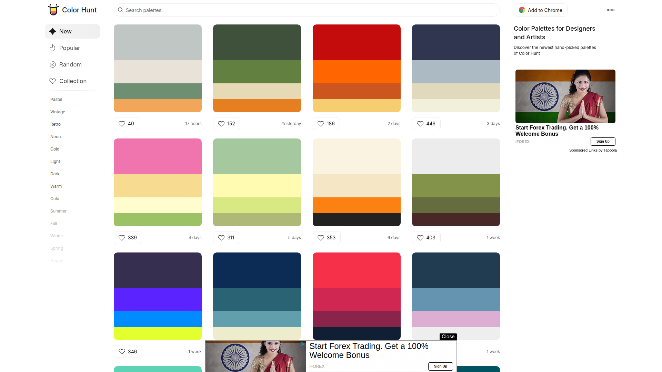Click the teal swatch under navy blue
The width and height of the screenshot is (662, 372).
point(257,300)
